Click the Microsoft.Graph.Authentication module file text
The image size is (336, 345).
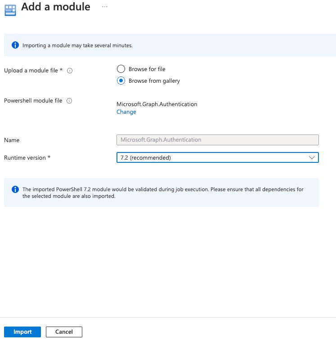pos(157,104)
